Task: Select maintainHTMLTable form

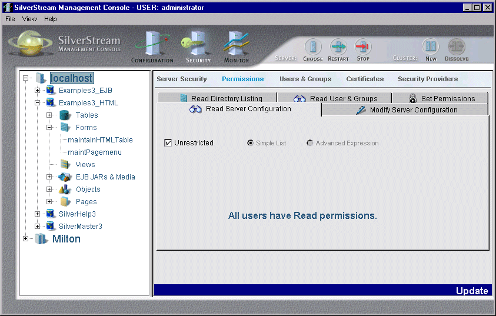Action: tap(100, 140)
